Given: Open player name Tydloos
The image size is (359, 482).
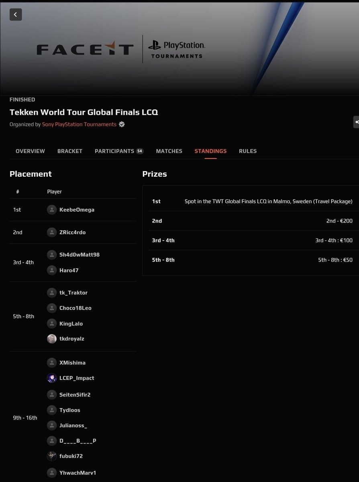Looking at the screenshot, I should [x=70, y=410].
